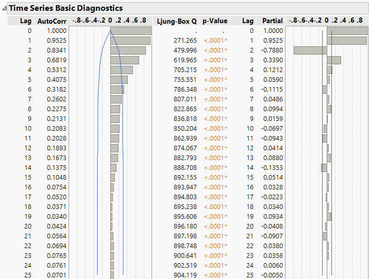Click the p-Value column header
The height and width of the screenshot is (279, 369).
(214, 21)
